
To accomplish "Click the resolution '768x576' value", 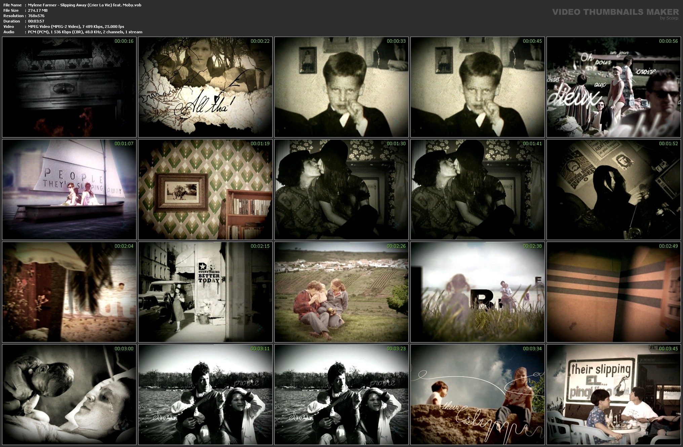I will click(x=36, y=16).
